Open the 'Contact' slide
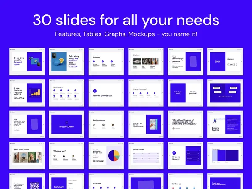252x189 pixels. click(x=106, y=181)
